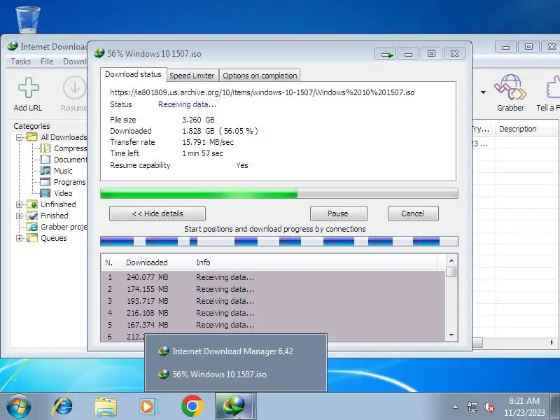Image resolution: width=560 pixels, height=420 pixels.
Task: Click the Add URL plus icon
Action: pos(29,87)
